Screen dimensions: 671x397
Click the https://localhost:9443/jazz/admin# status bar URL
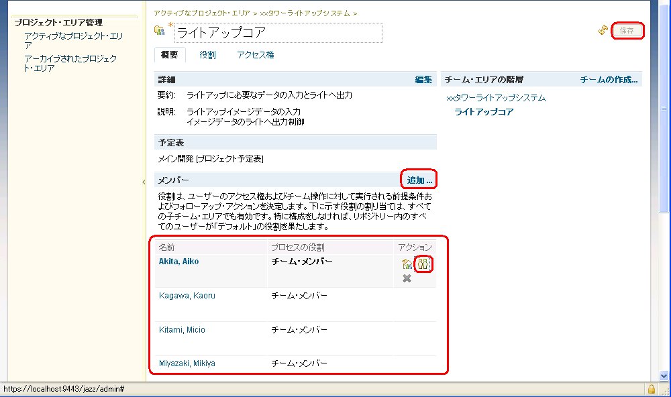(64, 389)
